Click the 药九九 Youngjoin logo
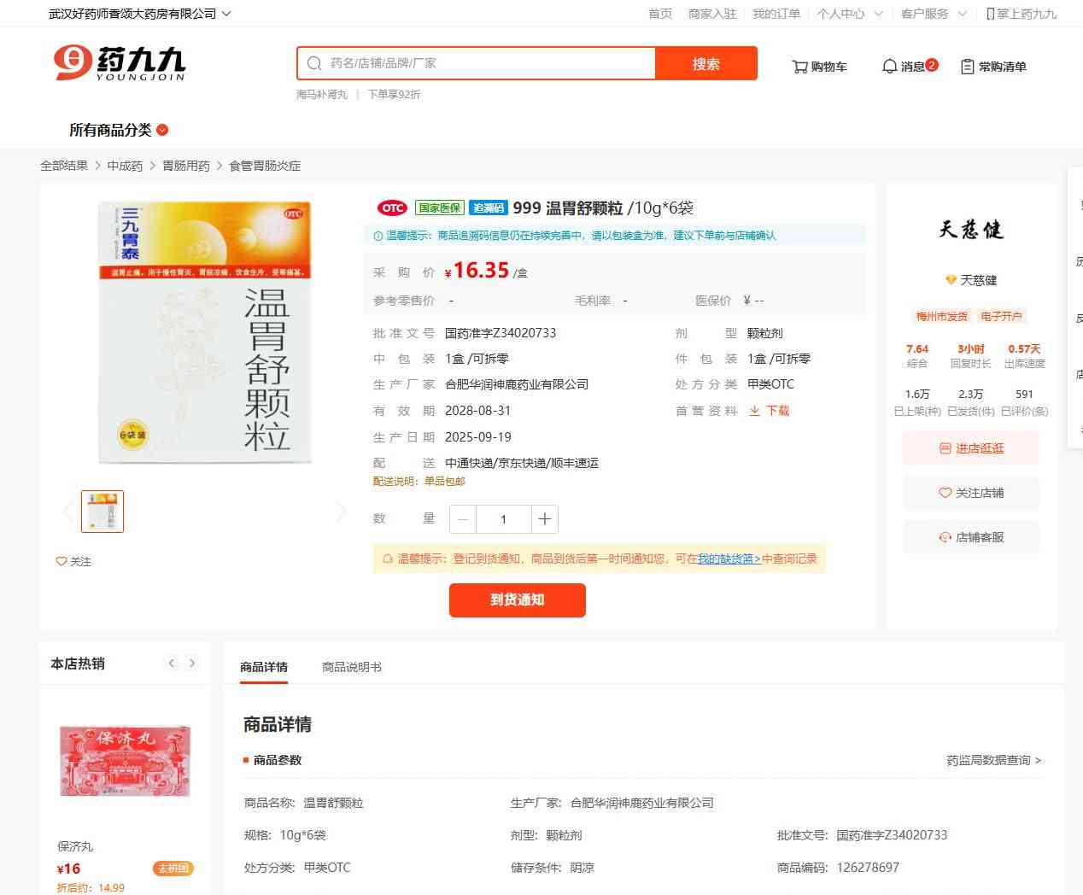Viewport: 1083px width, 895px height. pos(119,63)
